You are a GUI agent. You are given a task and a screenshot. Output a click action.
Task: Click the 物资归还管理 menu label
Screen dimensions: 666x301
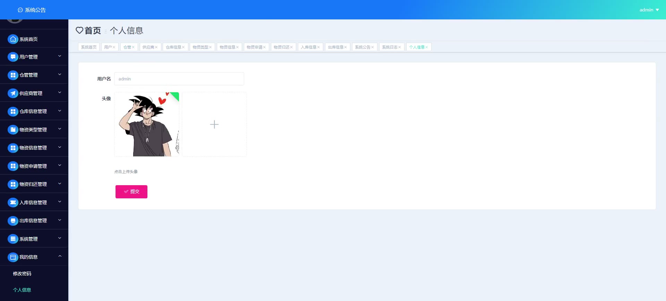pos(33,184)
